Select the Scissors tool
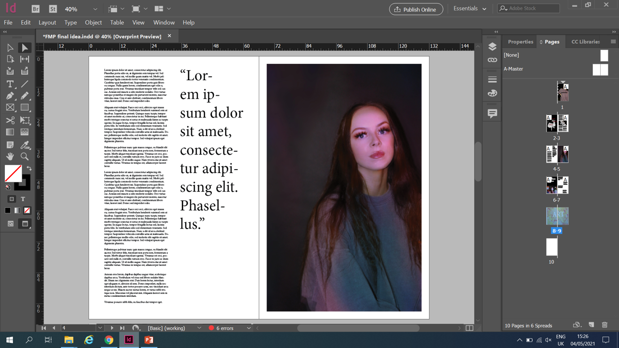The width and height of the screenshot is (619, 348). pyautogui.click(x=10, y=120)
